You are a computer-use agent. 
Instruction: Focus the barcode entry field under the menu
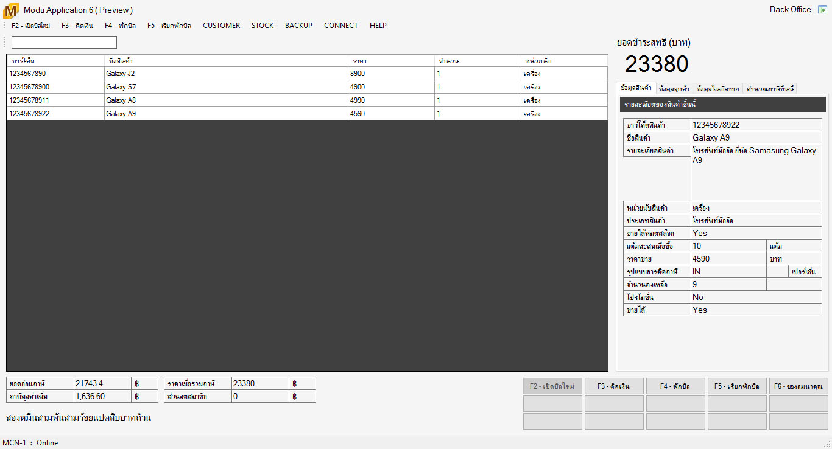point(64,43)
